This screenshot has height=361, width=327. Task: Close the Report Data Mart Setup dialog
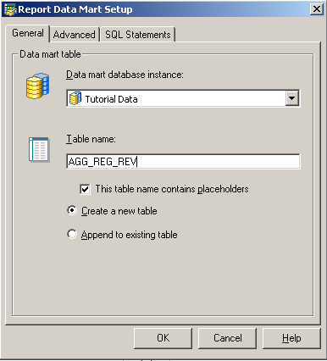(x=317, y=9)
